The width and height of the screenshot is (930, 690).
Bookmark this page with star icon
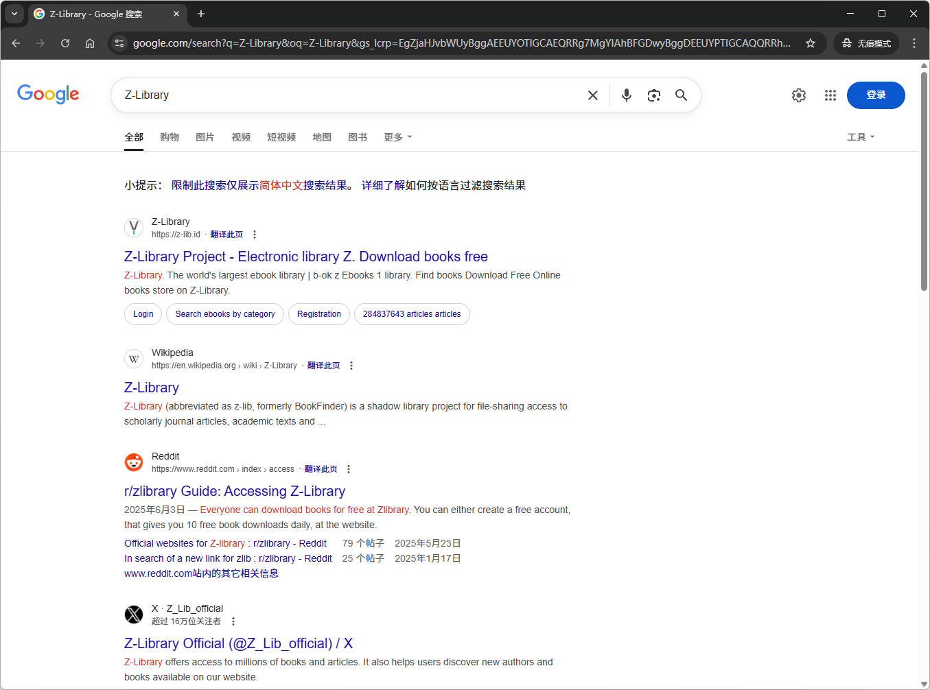point(811,43)
